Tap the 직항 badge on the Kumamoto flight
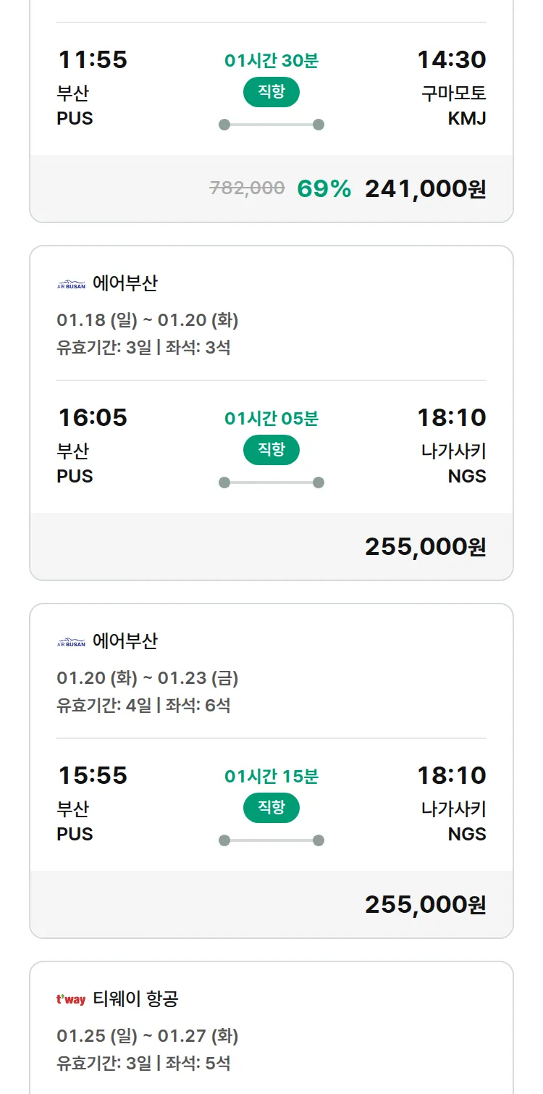Image resolution: width=543 pixels, height=1094 pixels. [271, 92]
